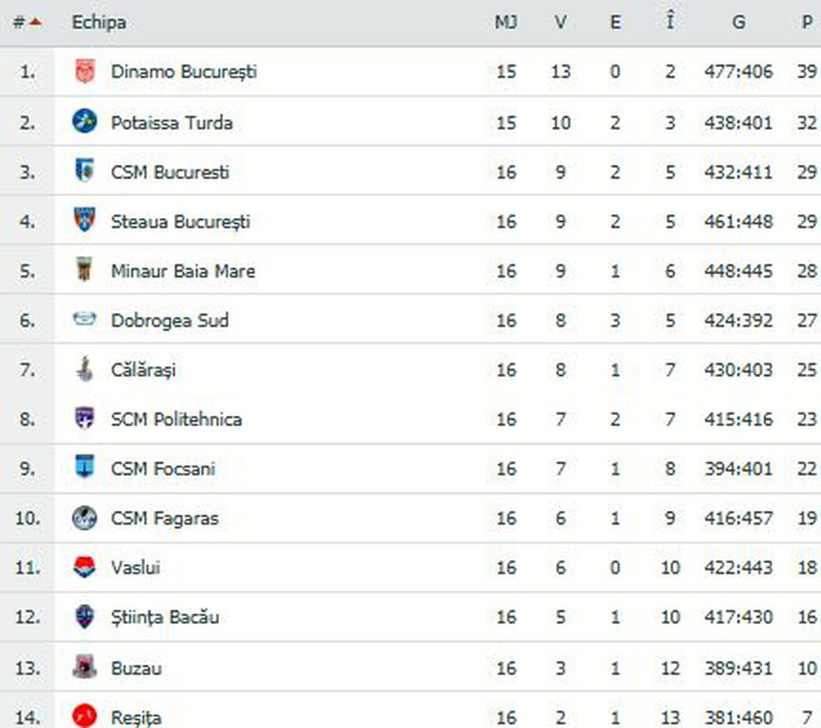821x728 pixels.
Task: Sort standings by the G goals column
Action: coord(738,23)
